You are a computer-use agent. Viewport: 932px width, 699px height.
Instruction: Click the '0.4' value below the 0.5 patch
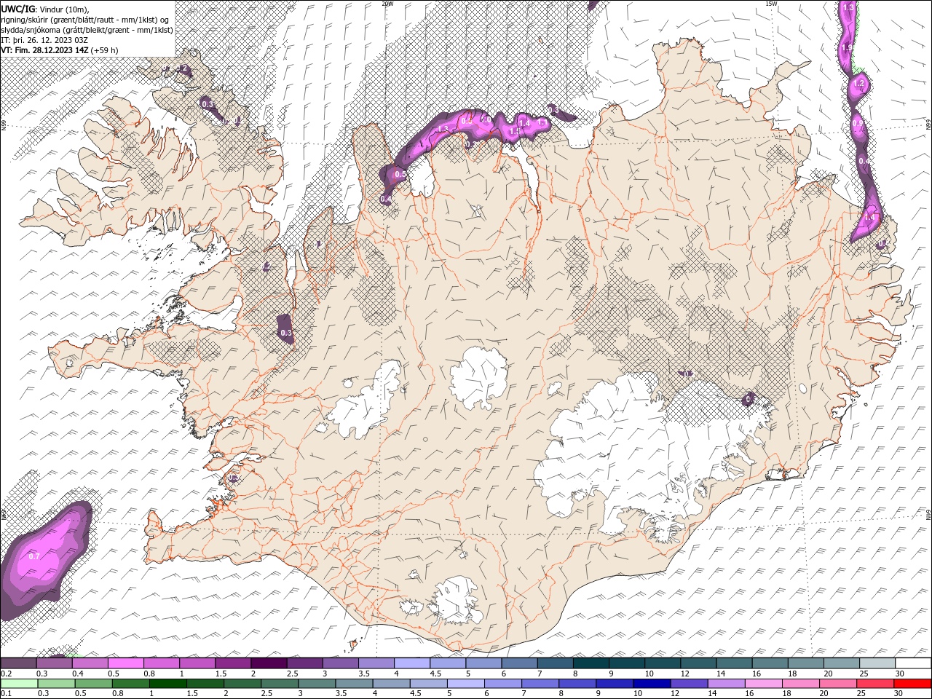point(386,199)
